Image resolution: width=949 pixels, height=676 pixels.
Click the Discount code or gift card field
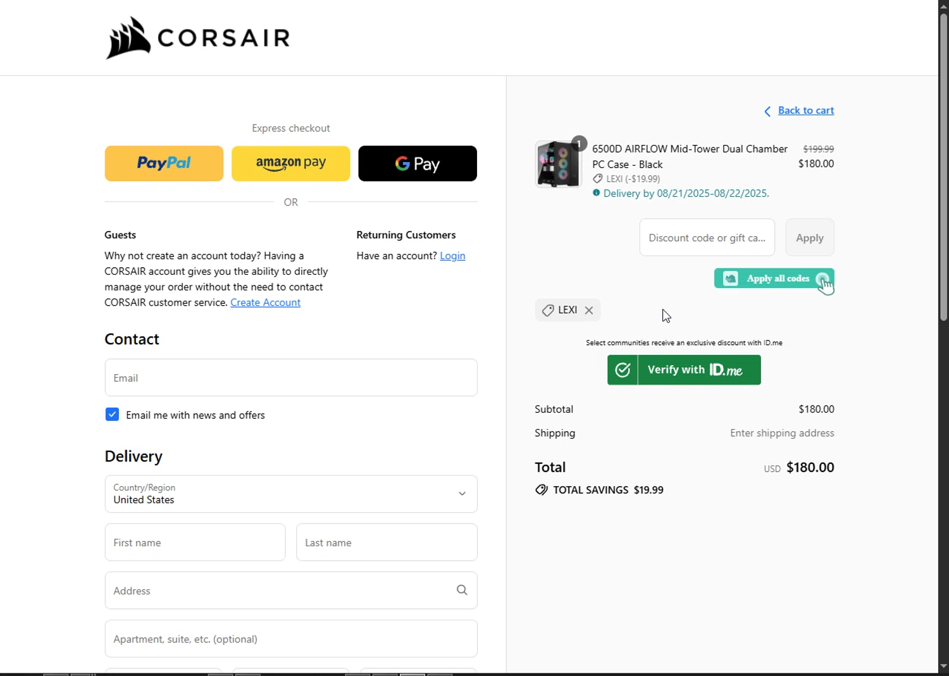[x=707, y=237]
